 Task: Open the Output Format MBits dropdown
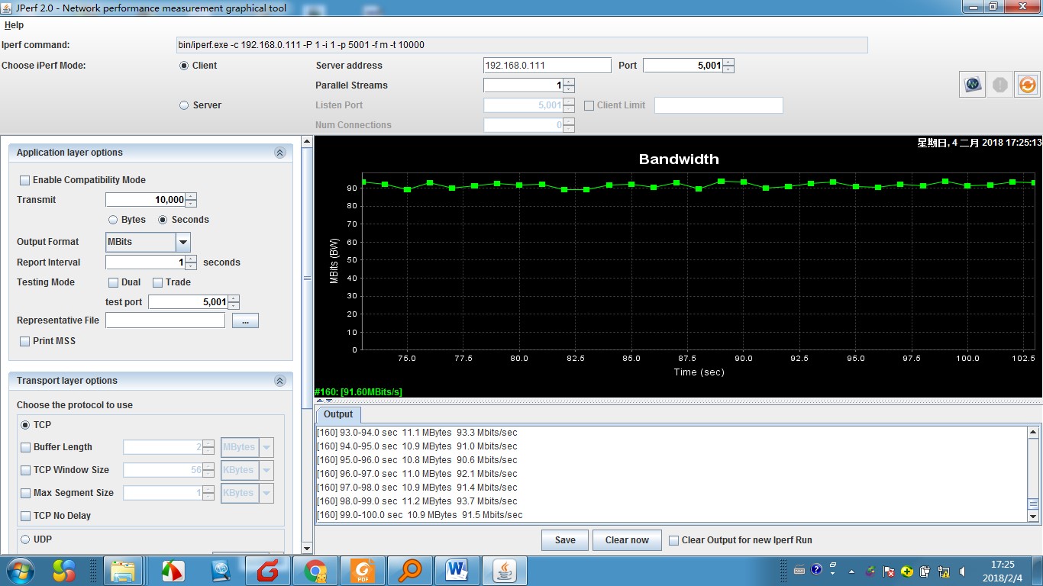tap(183, 243)
